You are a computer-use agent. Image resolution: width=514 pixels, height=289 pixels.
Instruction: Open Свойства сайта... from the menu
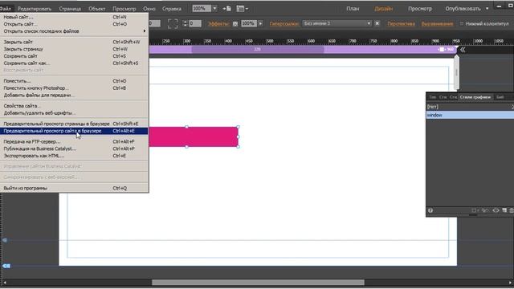click(74, 106)
